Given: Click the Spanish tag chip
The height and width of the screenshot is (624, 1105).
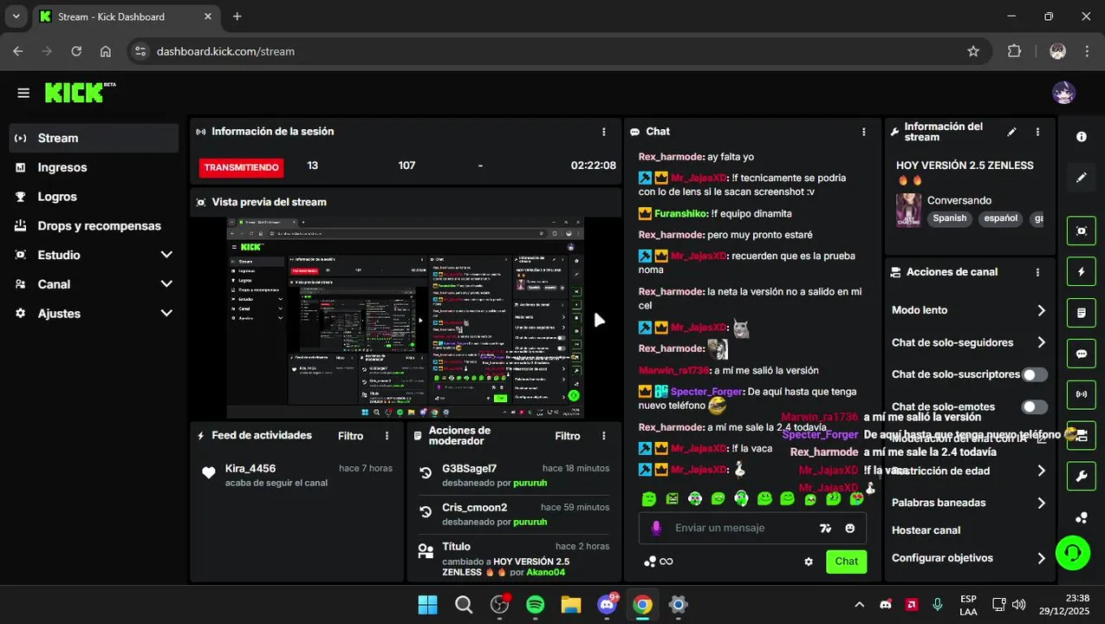Looking at the screenshot, I should pos(949,218).
